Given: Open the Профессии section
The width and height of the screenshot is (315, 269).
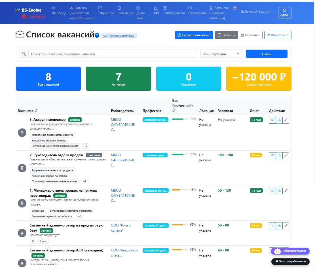Looking at the screenshot, I should click(x=197, y=11).
